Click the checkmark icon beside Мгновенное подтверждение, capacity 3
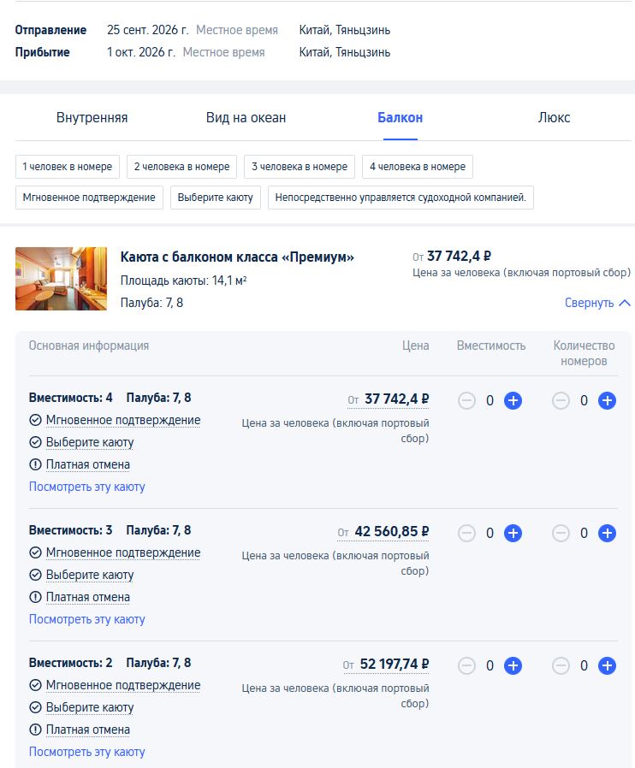This screenshot has width=635, height=768. [35, 552]
